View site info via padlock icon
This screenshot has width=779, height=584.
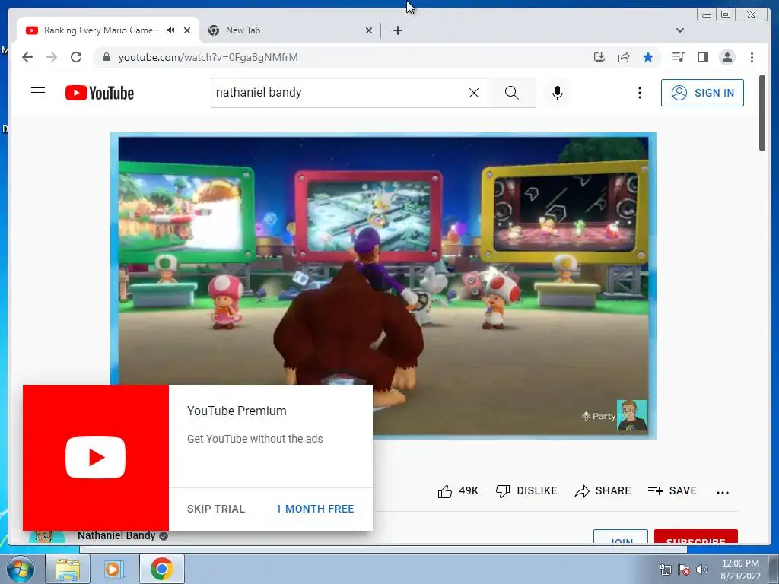(x=106, y=57)
